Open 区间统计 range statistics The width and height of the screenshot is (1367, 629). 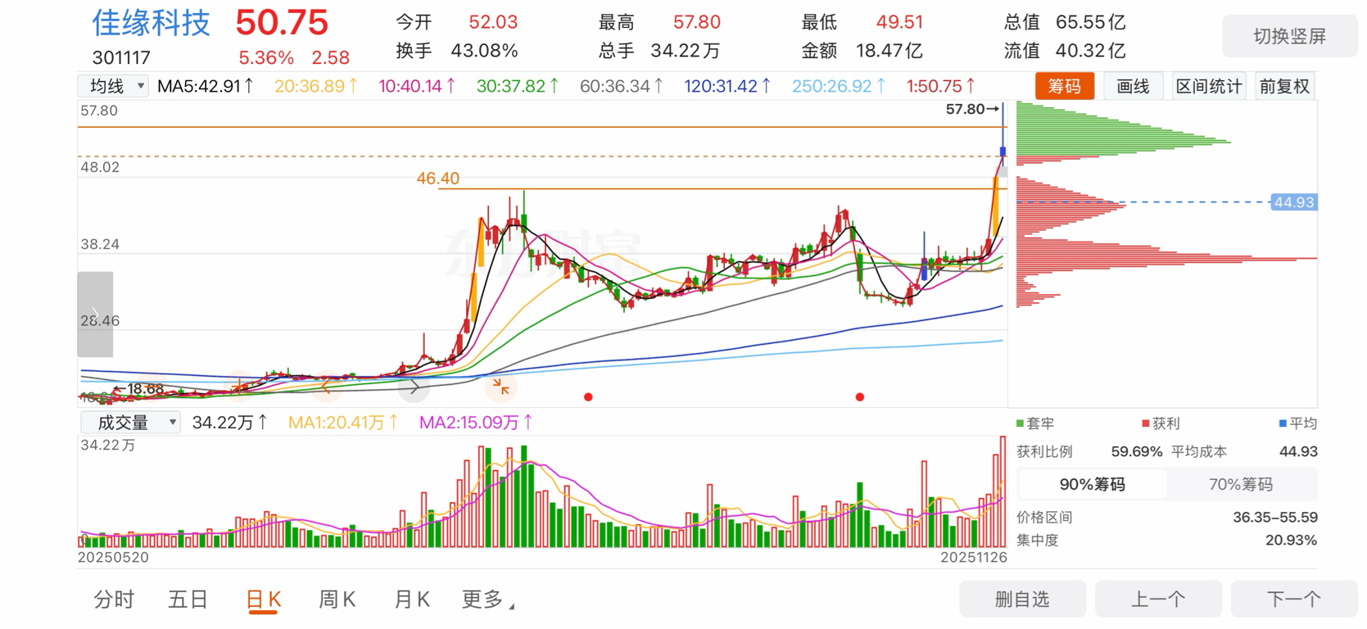(1209, 86)
